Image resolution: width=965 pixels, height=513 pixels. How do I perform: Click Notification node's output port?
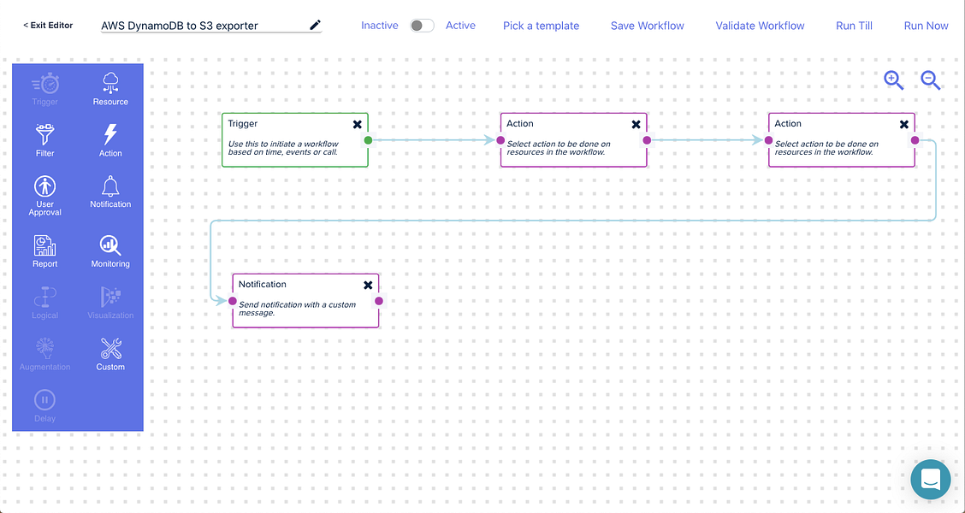tap(379, 301)
